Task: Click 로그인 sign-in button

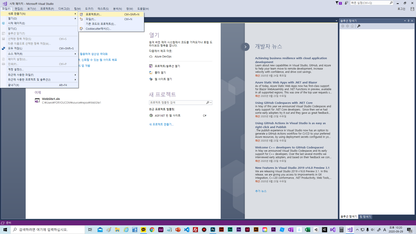Action: 401,9
